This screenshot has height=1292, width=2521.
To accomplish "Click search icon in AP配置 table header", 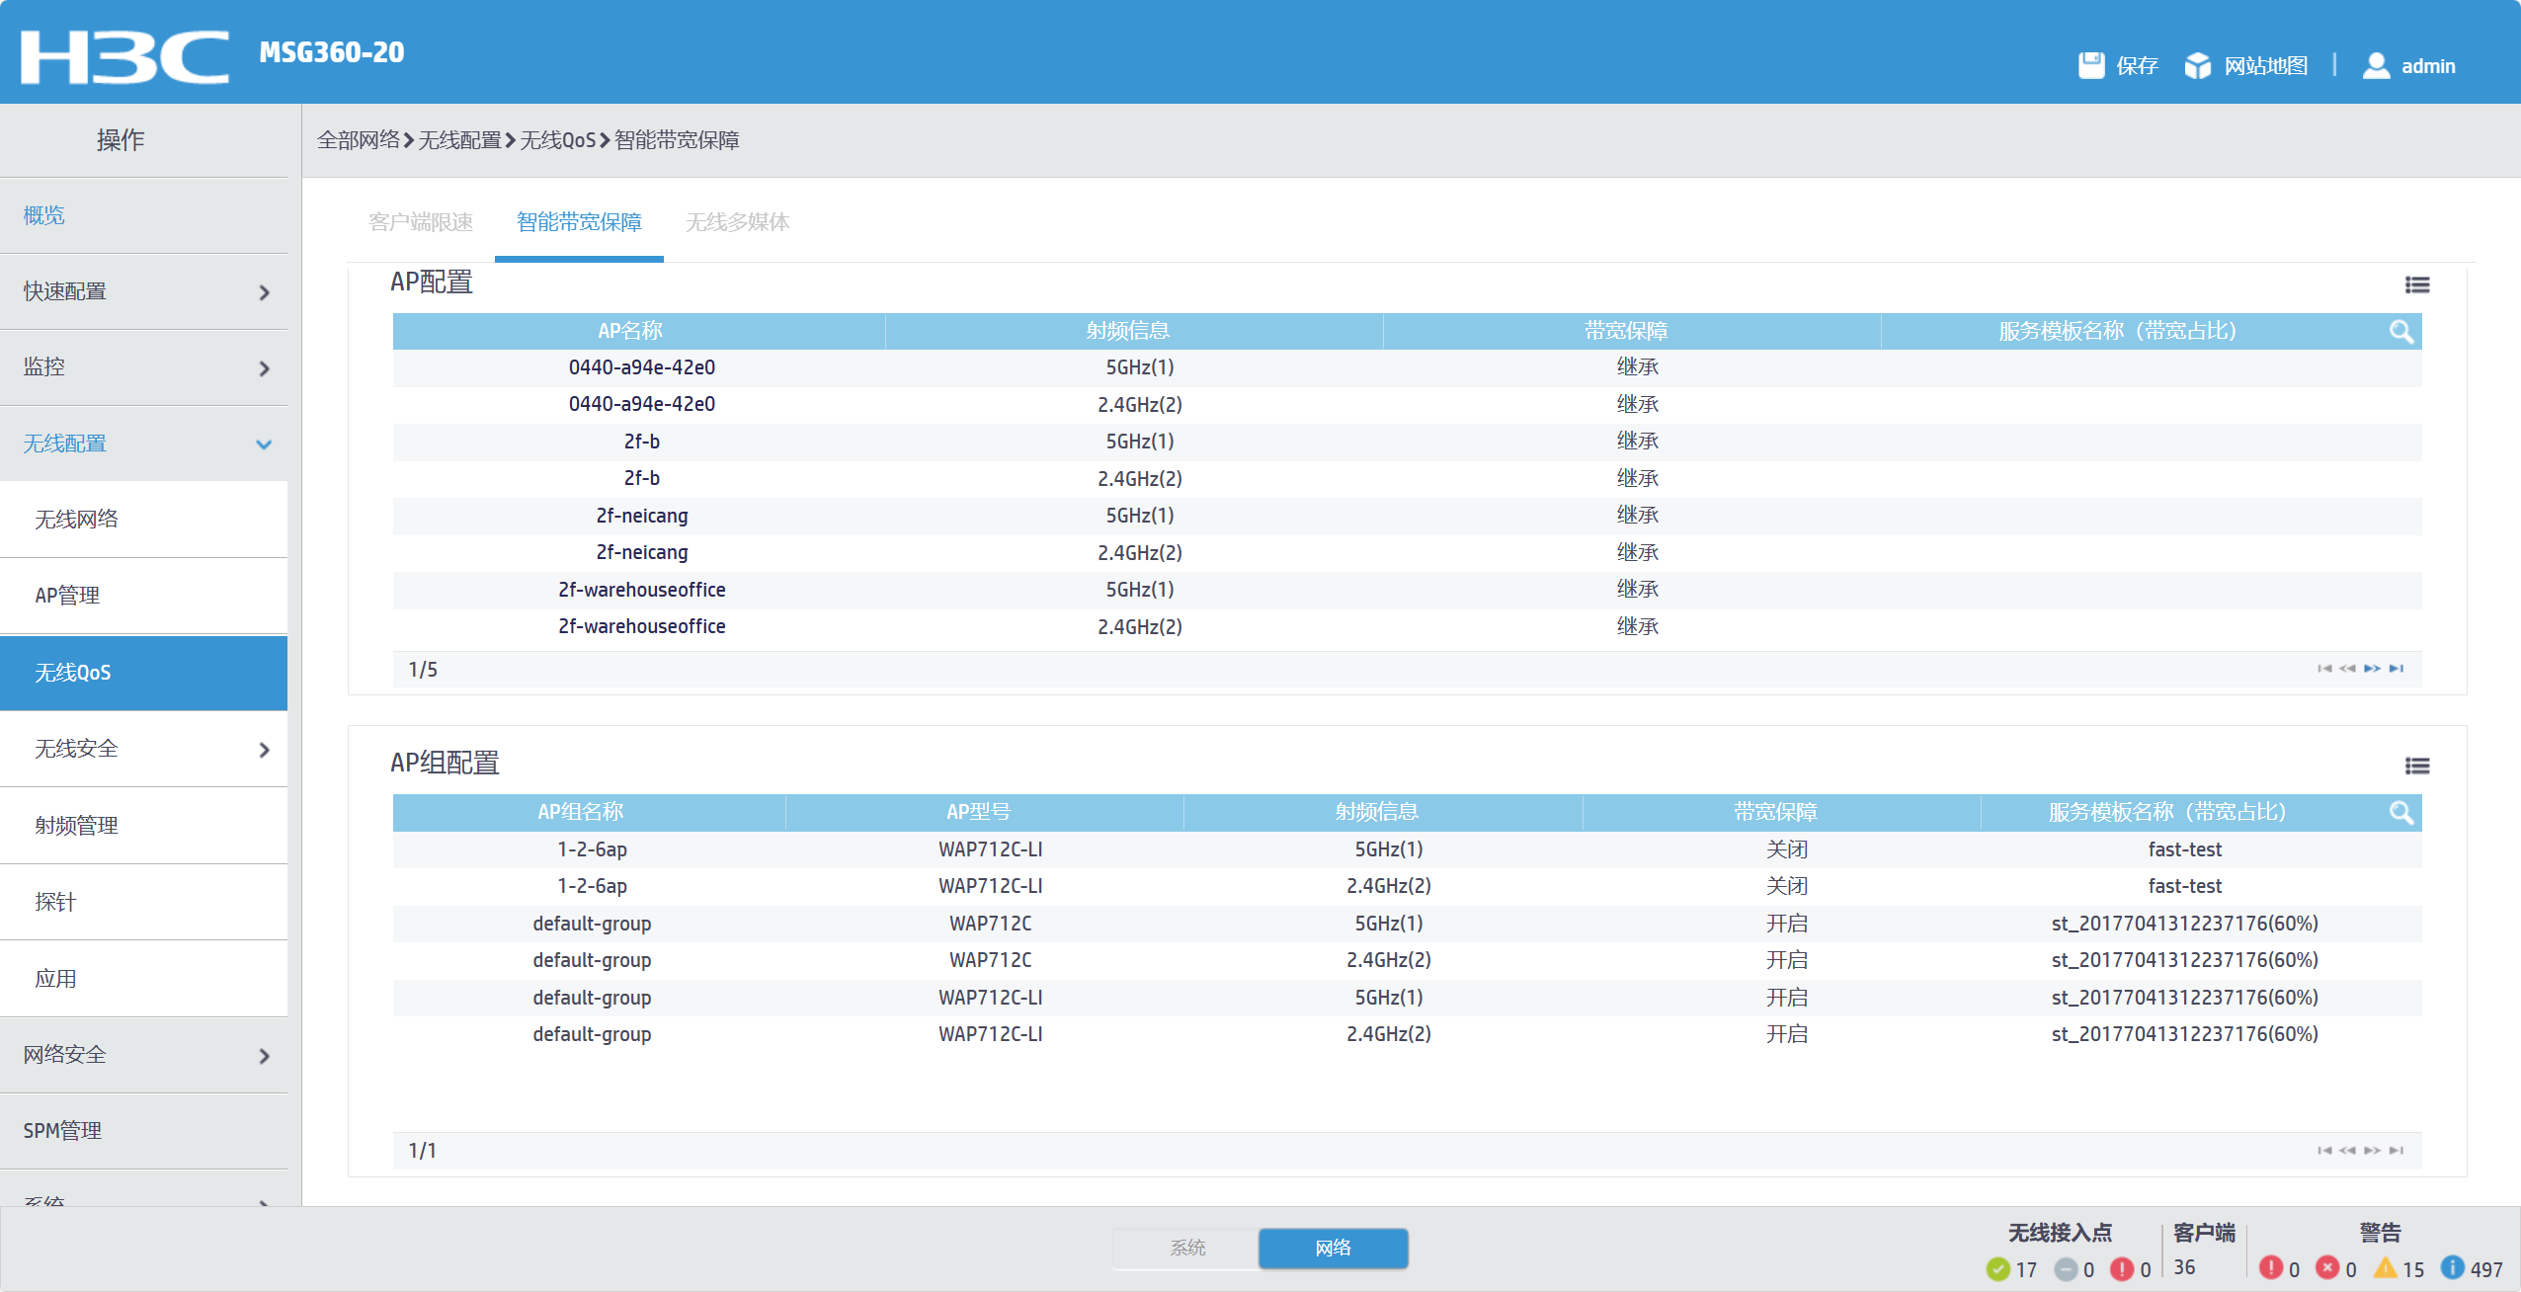I will coord(2400,331).
